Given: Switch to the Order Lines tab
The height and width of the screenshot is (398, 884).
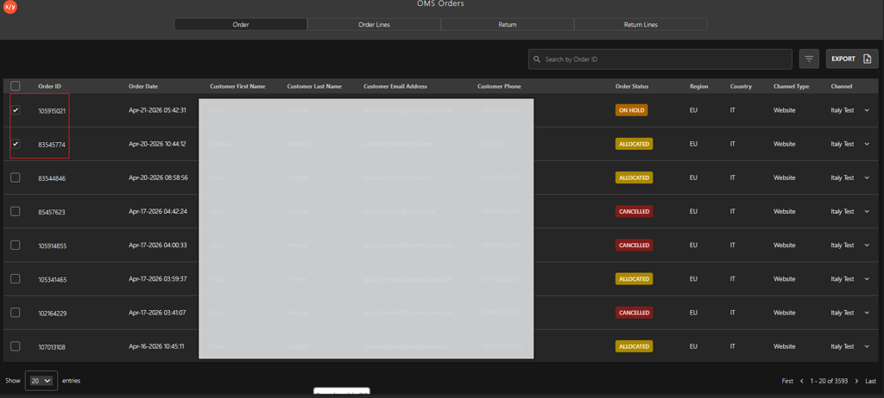Looking at the screenshot, I should click(375, 24).
